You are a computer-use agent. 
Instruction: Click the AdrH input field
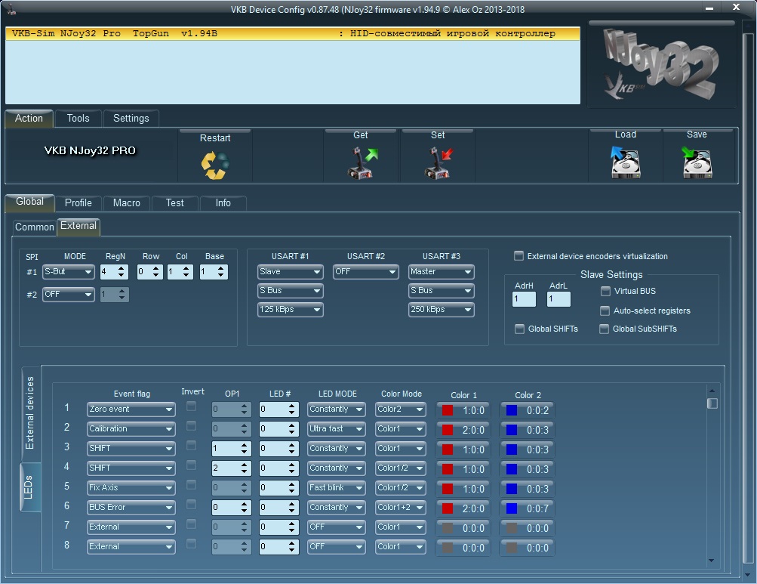click(524, 299)
